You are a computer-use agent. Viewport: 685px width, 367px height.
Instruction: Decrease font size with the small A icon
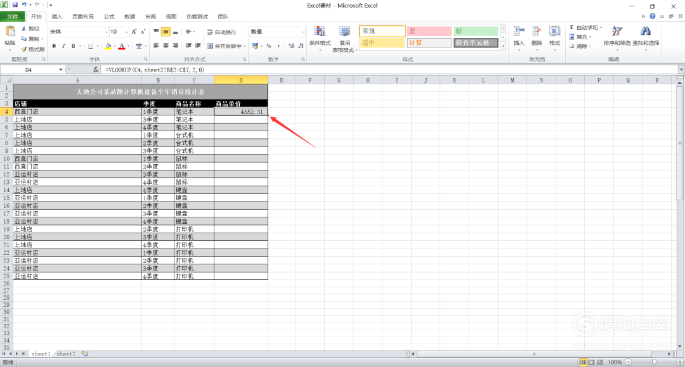point(143,32)
